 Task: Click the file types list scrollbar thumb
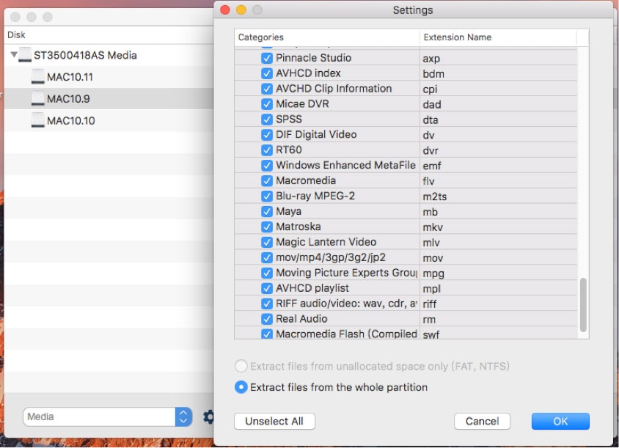click(x=583, y=305)
